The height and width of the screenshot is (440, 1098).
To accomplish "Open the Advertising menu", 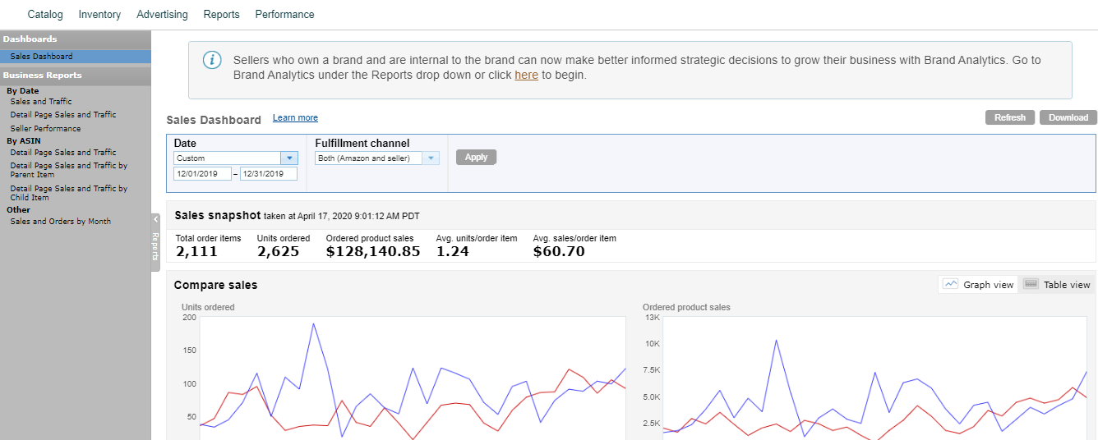I will point(162,15).
